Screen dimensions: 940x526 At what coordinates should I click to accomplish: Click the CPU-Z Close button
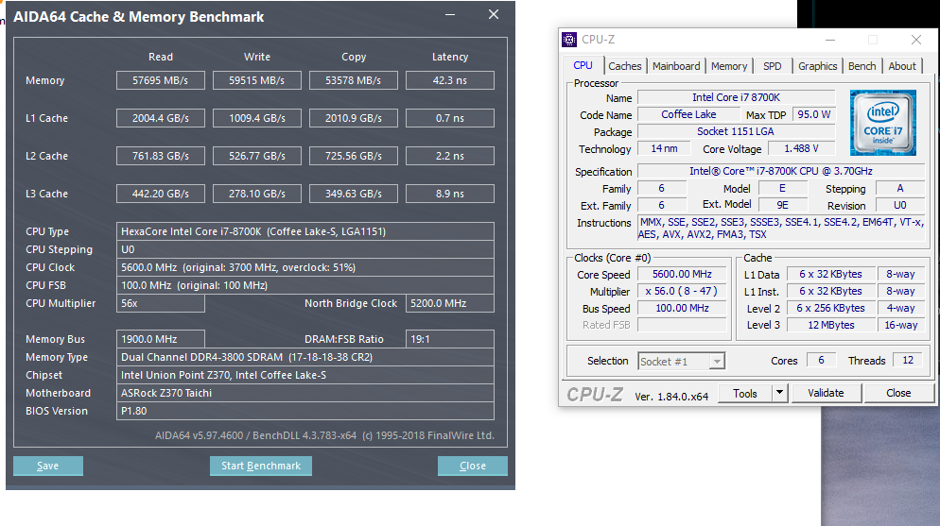pos(898,393)
